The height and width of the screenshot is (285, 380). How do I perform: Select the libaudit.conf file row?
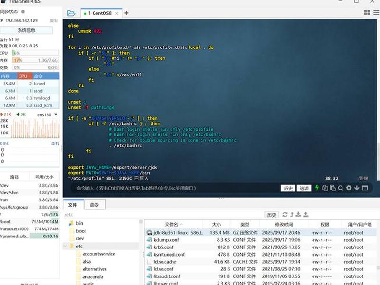260,276
